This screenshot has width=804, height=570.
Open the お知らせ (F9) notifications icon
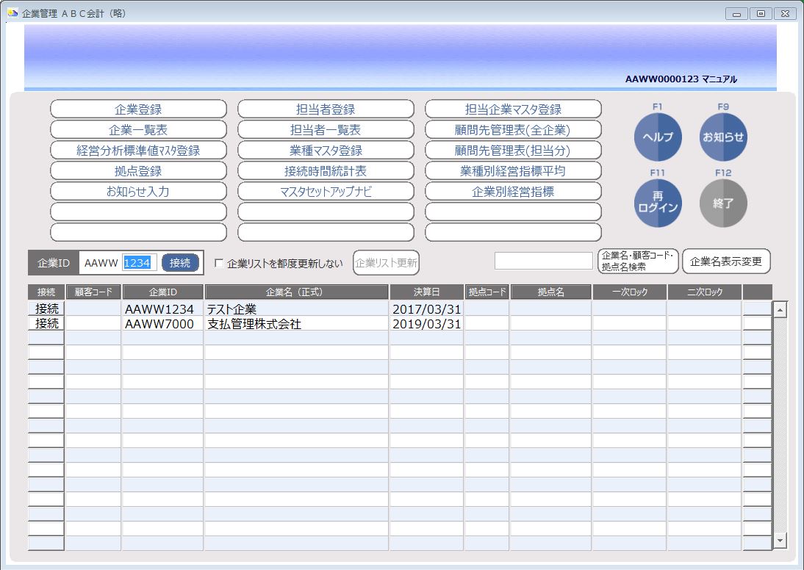[722, 137]
